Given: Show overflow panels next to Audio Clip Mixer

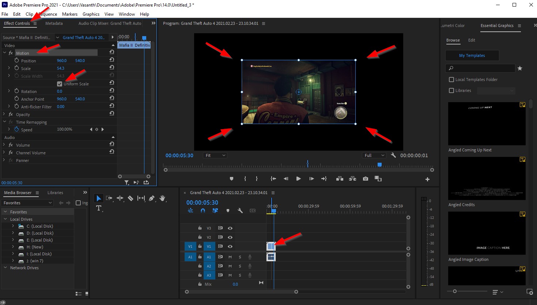Looking at the screenshot, I should click(x=154, y=23).
